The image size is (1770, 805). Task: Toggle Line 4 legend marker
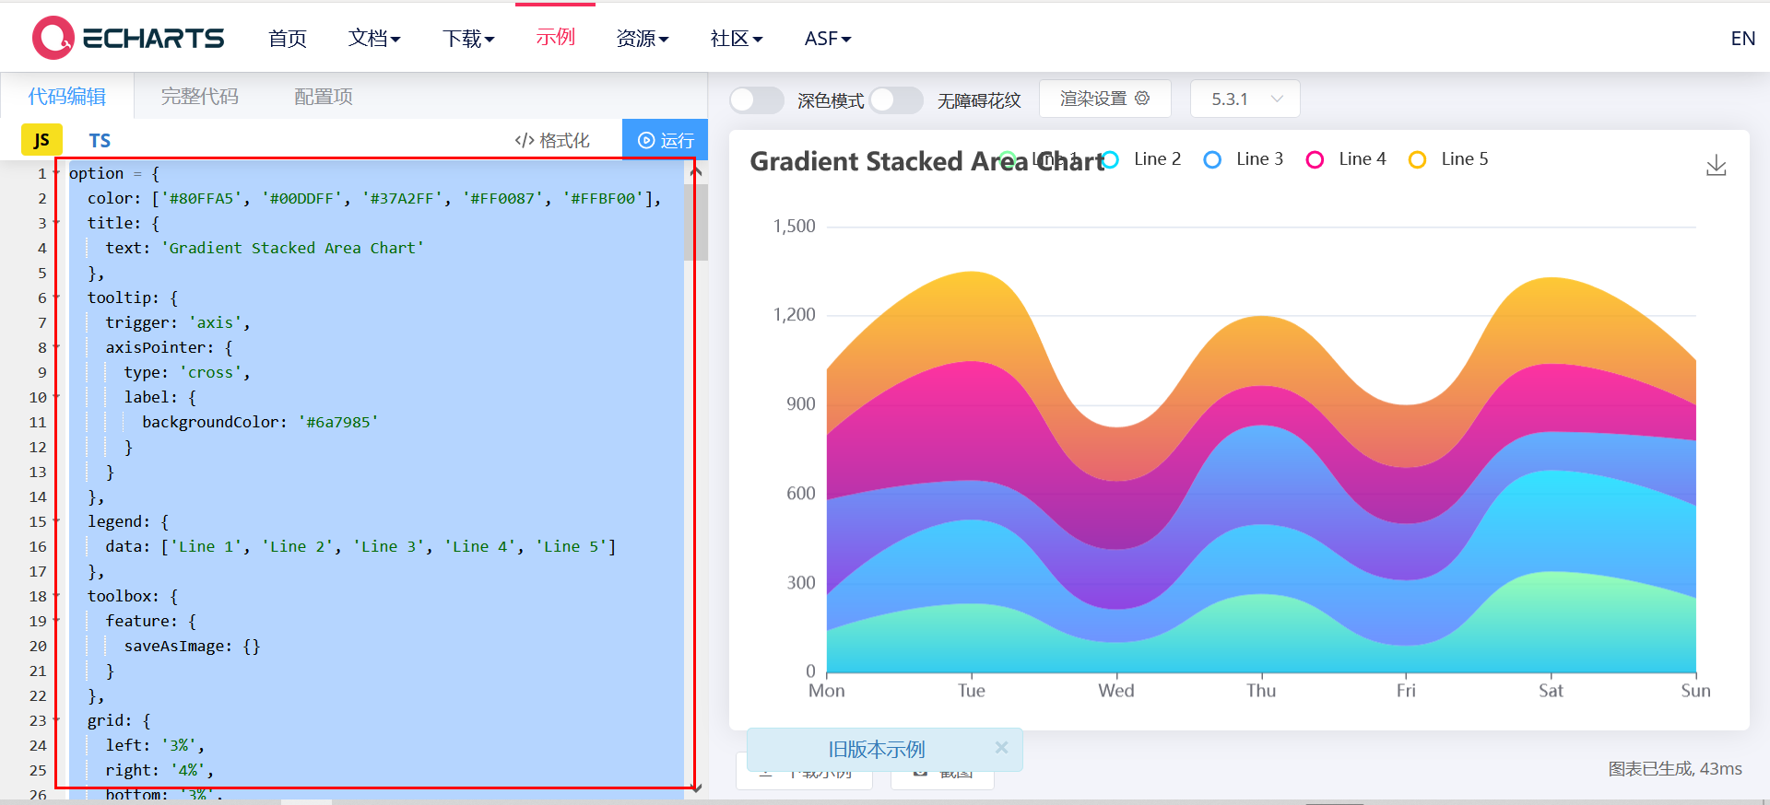click(x=1316, y=159)
